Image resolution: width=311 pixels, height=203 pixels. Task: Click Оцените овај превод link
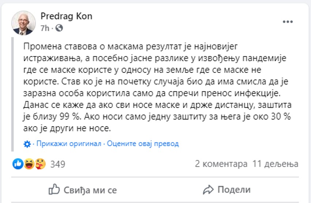tap(143, 144)
